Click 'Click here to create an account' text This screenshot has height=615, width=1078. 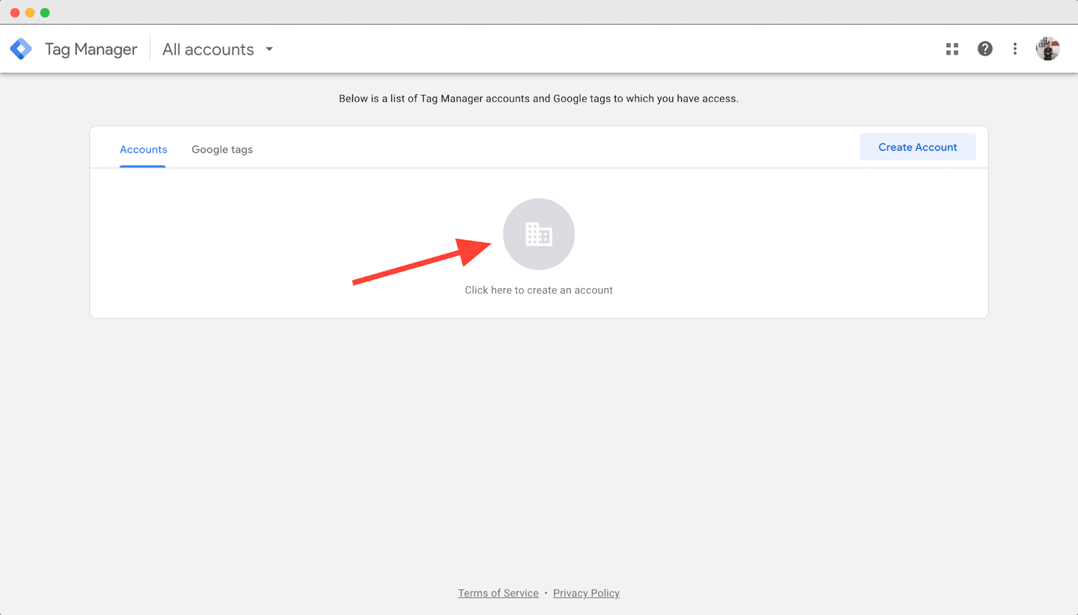coord(539,290)
